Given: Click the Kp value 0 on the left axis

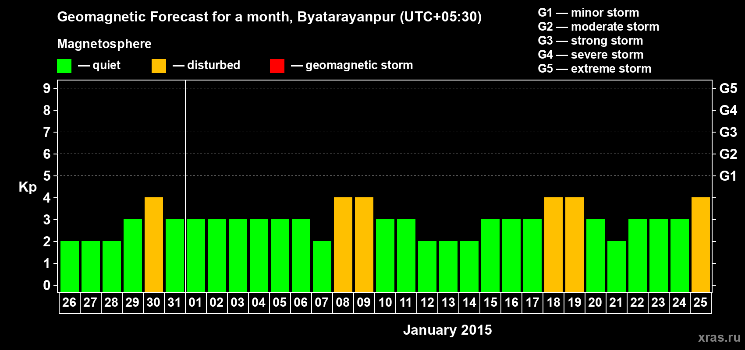Looking at the screenshot, I should tap(47, 285).
